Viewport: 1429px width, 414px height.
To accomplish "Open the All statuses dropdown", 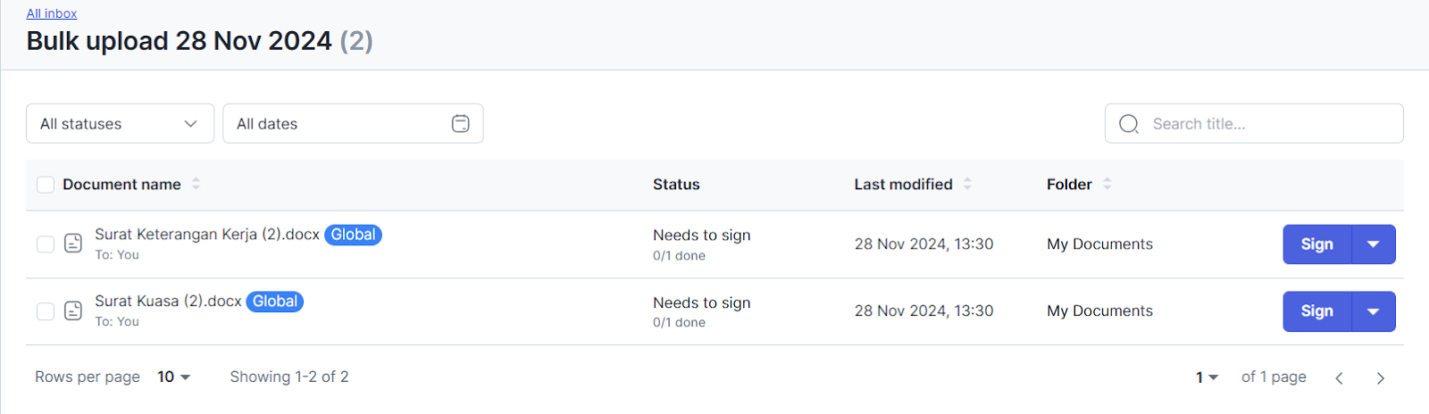I will (120, 123).
